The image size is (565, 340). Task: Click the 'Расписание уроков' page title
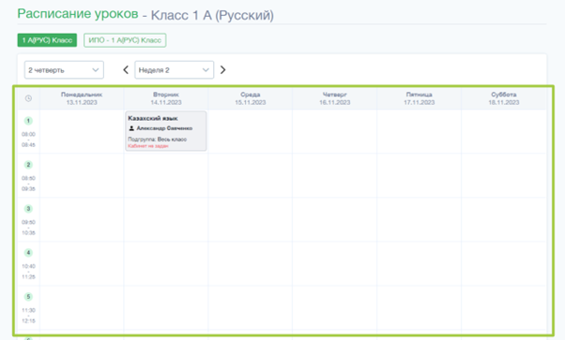coord(78,14)
